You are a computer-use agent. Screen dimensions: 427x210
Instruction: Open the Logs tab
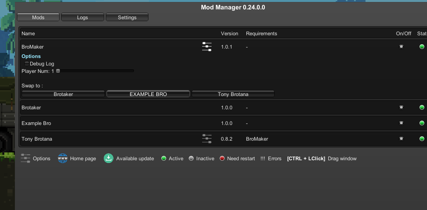pos(83,17)
